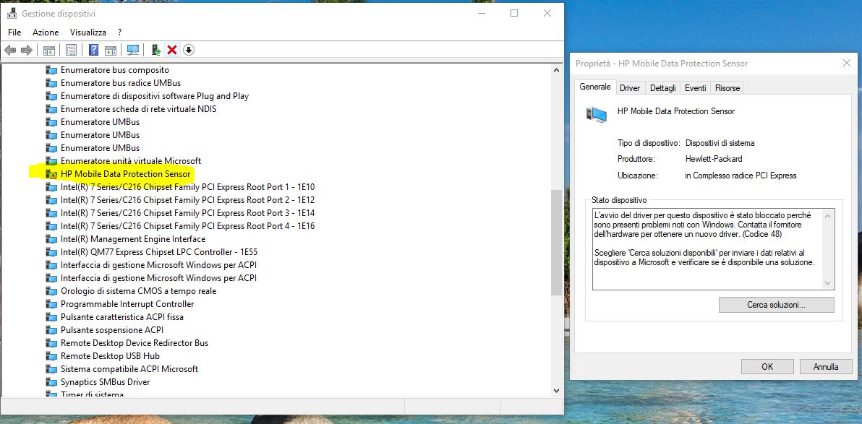Viewport: 862px width, 424px height.
Task: Select Enumeratore di dispositivi software Plug and Play
Action: point(155,96)
